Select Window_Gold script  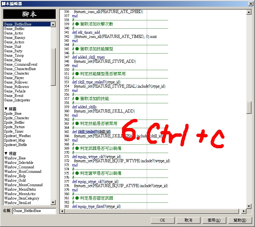15,180
